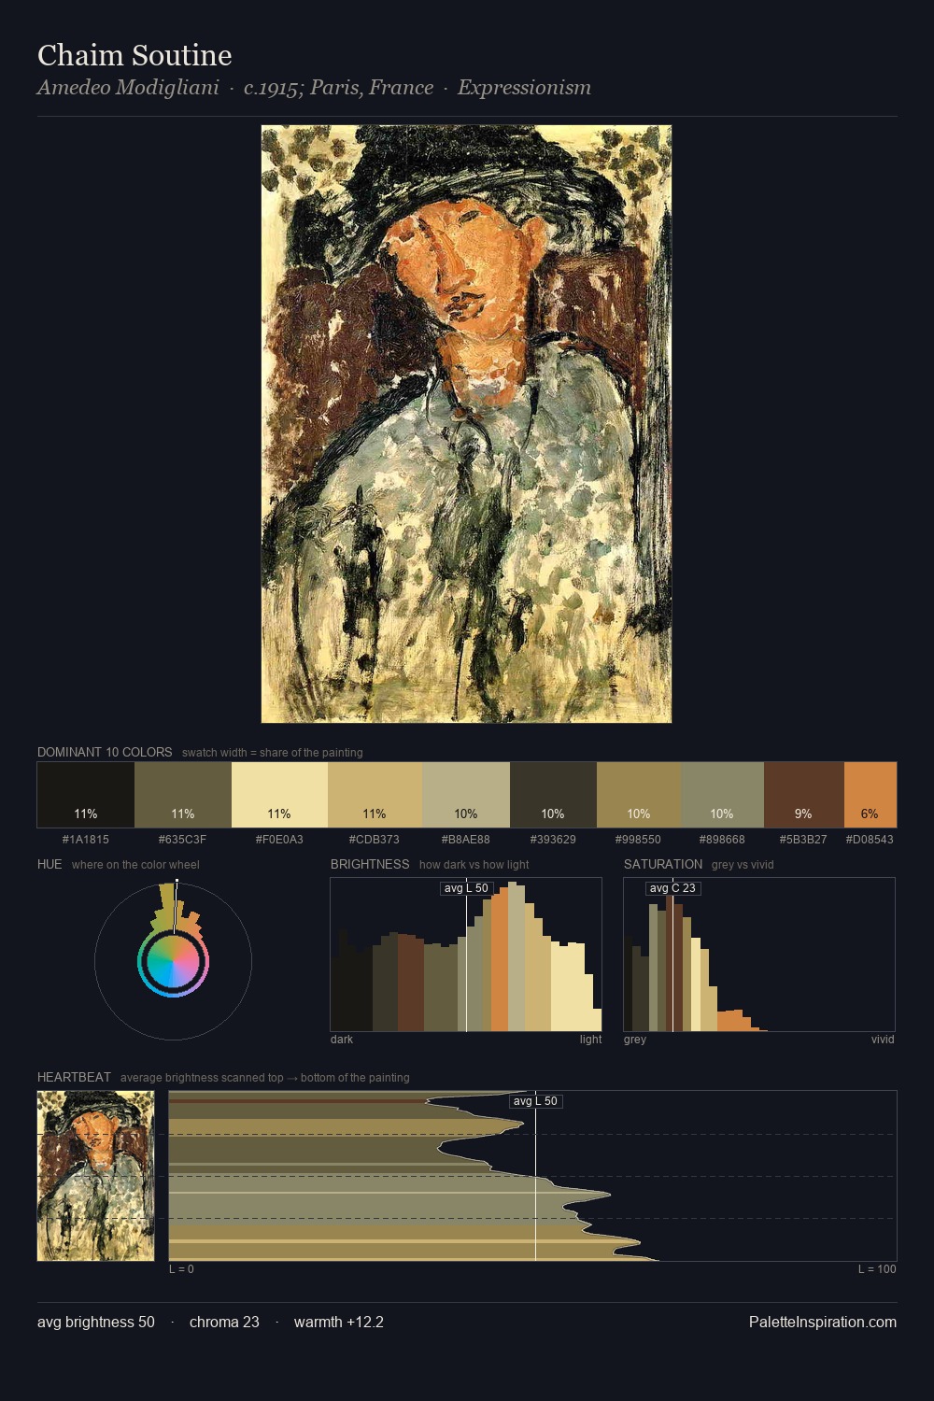Click the #393629 hex code label
934x1401 pixels.
coord(553,840)
